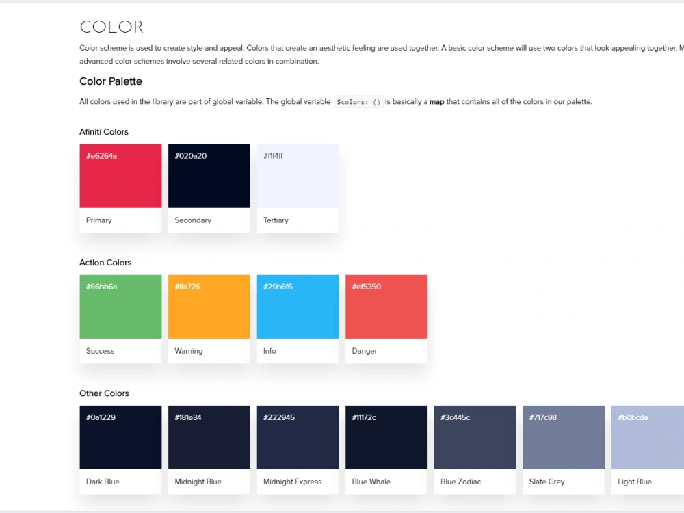Click the Secondary label text
Screen dimensions: 684x513
(x=193, y=220)
